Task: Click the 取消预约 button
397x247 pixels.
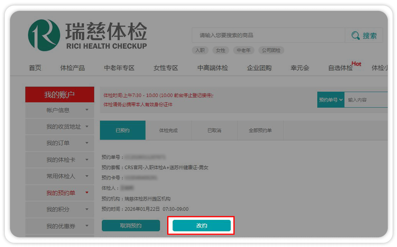Action: point(131,226)
